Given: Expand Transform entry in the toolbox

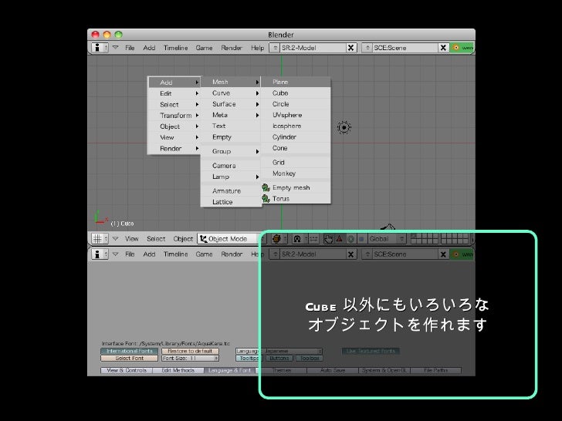Looking at the screenshot, I should coord(174,116).
